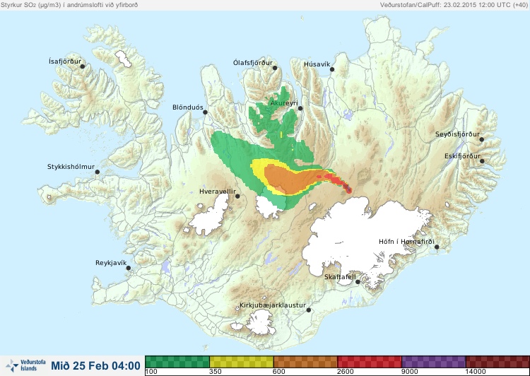530x376 pixels.
Task: Click the 'Seyðisfjörður' label
Action: point(458,134)
